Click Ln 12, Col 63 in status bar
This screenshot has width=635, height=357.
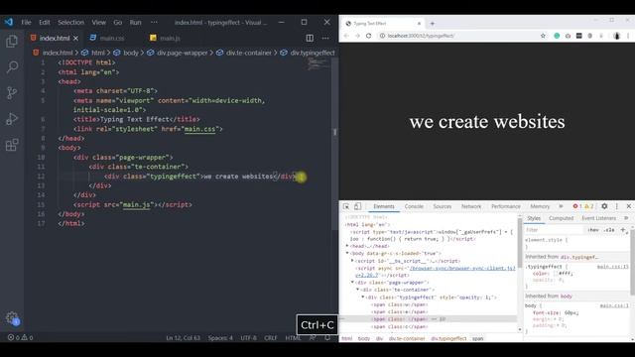click(183, 338)
